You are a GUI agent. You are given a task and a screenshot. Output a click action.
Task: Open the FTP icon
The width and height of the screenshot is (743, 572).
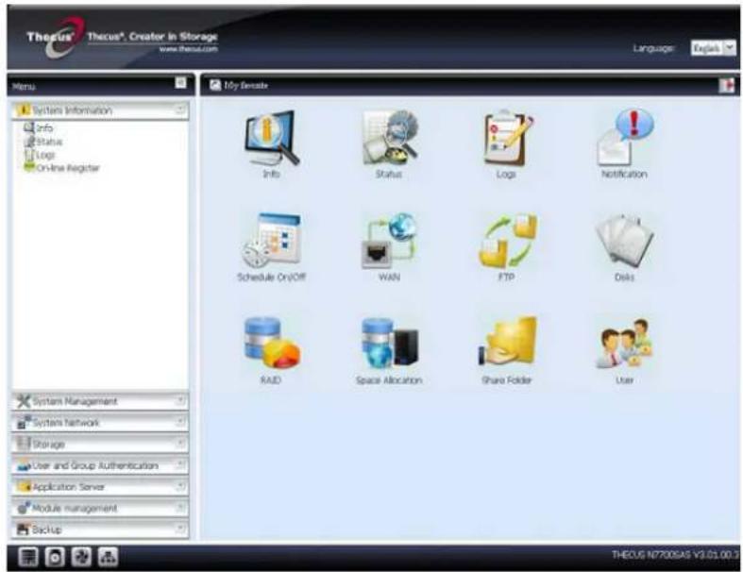[508, 241]
